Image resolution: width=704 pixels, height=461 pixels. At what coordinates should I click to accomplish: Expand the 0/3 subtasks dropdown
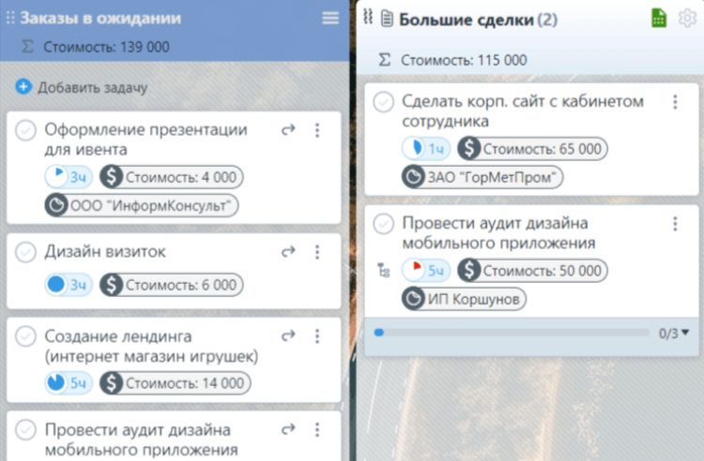click(674, 333)
